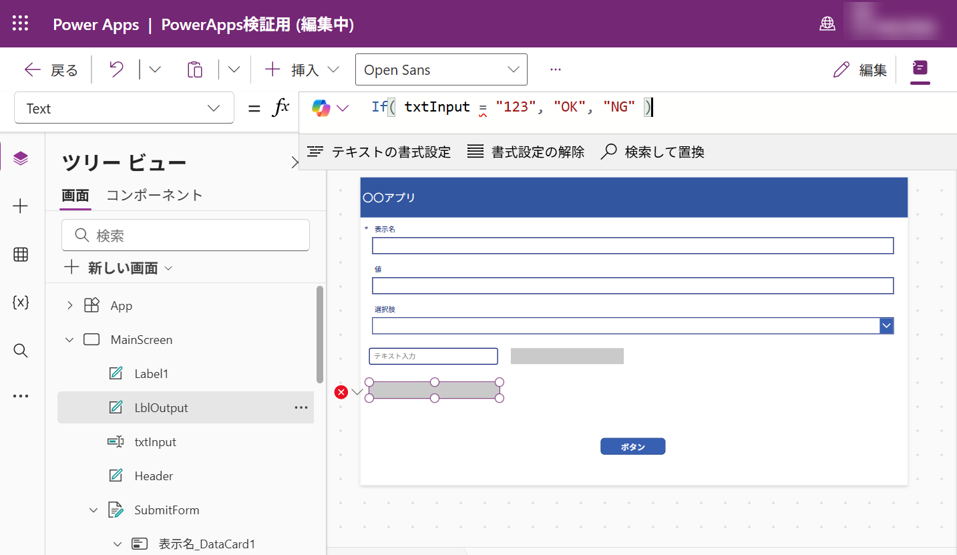Open the 挿入 menu
The image size is (957, 555).
coord(302,69)
